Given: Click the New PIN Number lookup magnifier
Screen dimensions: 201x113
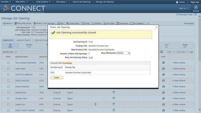Looking at the screenshot, I should pyautogui.click(x=129, y=53).
